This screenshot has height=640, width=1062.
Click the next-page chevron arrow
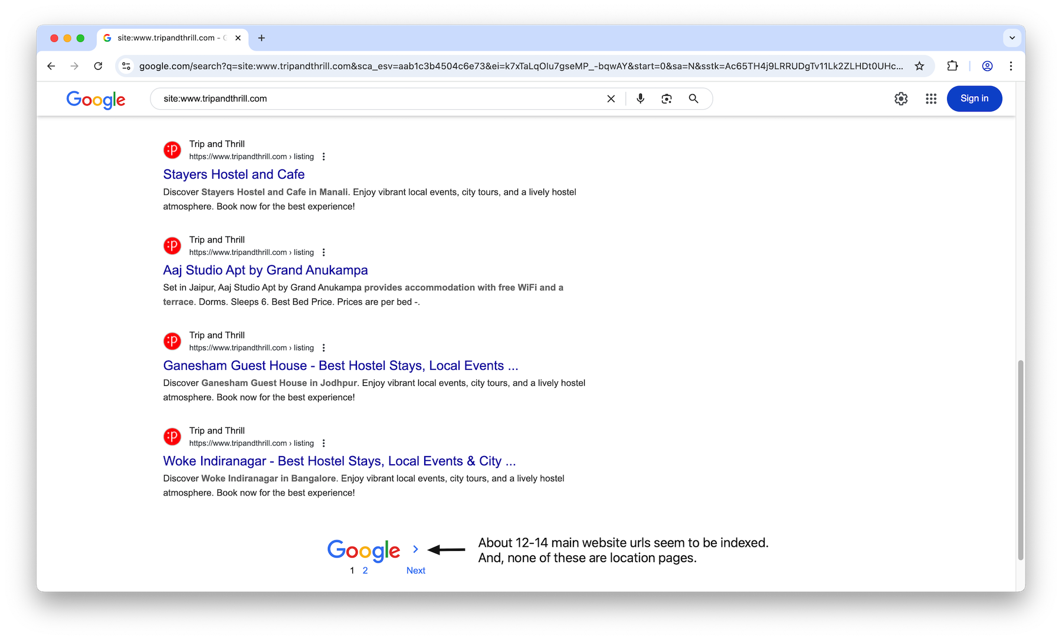415,549
